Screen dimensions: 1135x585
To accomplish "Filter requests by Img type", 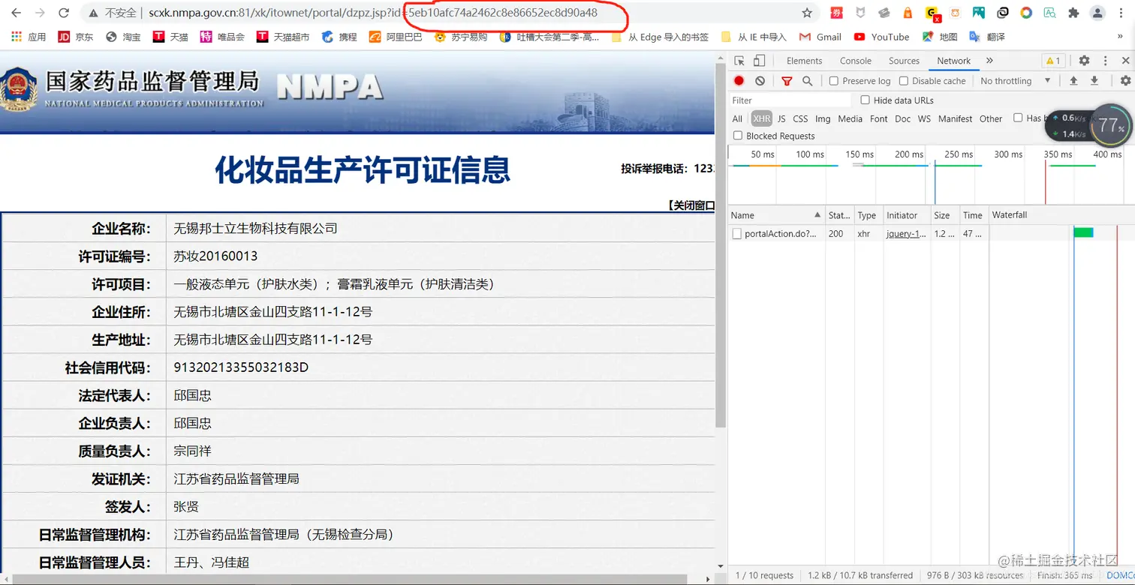I will [x=823, y=118].
